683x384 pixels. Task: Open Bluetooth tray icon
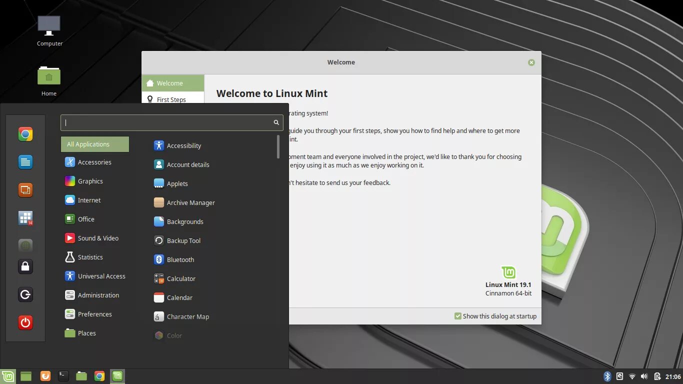607,376
